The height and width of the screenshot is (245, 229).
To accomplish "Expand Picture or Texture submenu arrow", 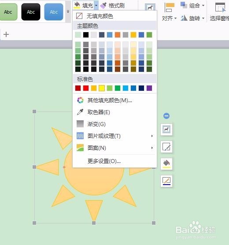I will click(152, 136).
